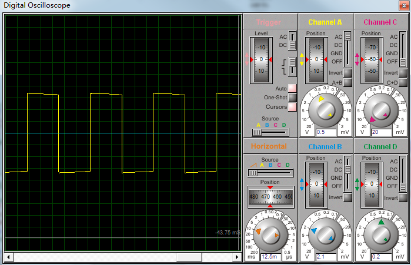This screenshot has height=265, width=411.
Task: Toggle Channel C Invert button
Action: 403,73
